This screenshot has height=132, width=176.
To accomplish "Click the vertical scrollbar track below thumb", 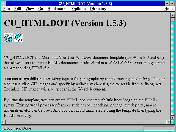I will (173, 69).
